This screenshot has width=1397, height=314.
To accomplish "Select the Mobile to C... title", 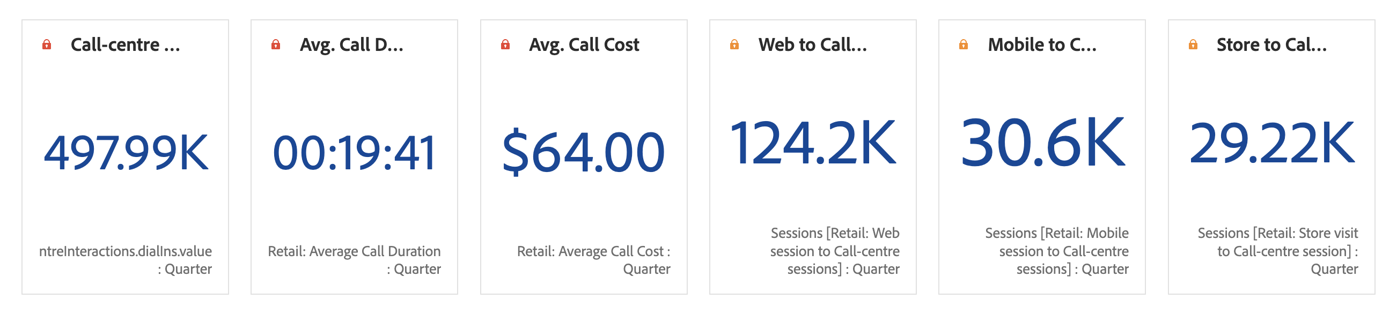I will (x=1042, y=44).
